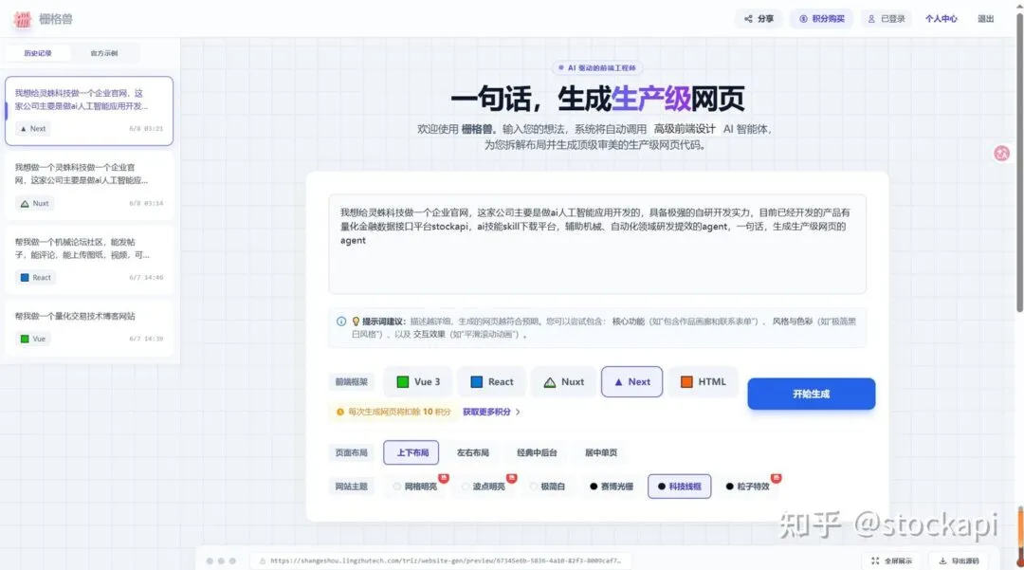The height and width of the screenshot is (570, 1024).
Task: Click the React tag in the third history card
Action: 35,278
